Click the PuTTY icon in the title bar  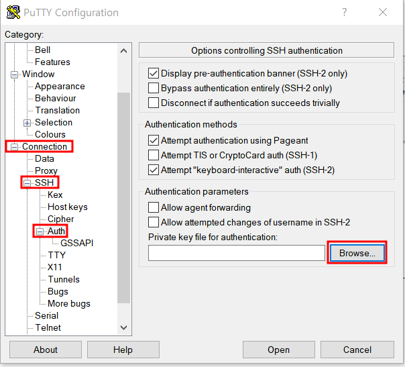point(13,12)
